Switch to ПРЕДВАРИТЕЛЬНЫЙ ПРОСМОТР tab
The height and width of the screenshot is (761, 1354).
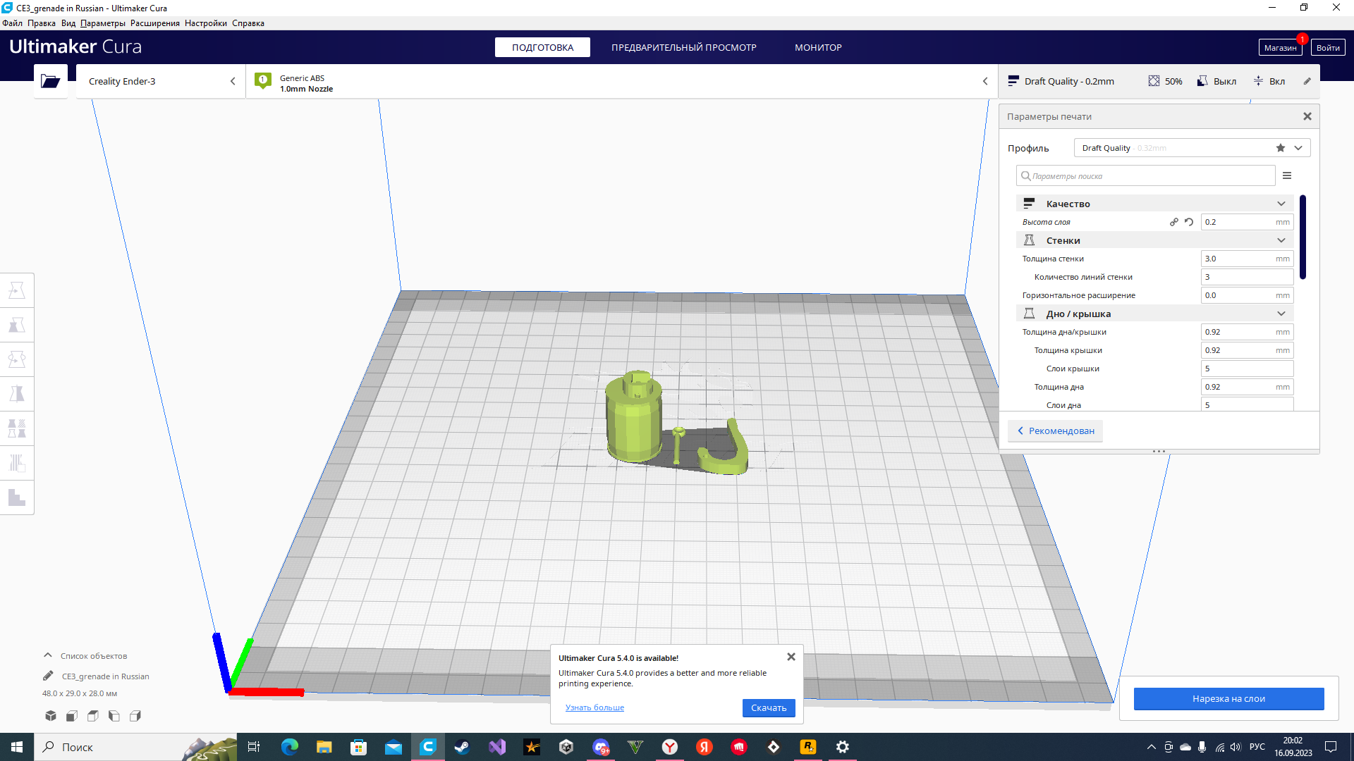(683, 47)
